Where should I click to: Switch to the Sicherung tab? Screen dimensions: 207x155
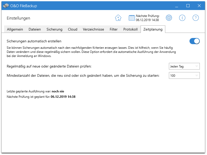tap(54, 29)
